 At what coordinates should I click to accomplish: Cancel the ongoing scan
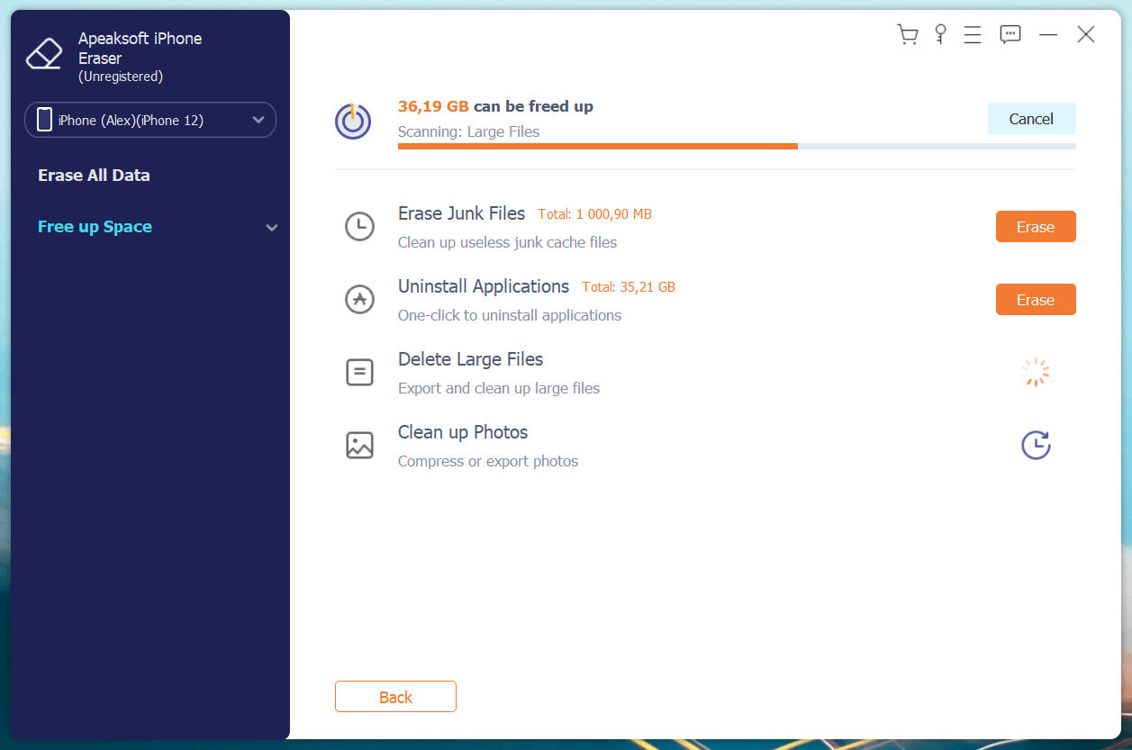click(1032, 119)
